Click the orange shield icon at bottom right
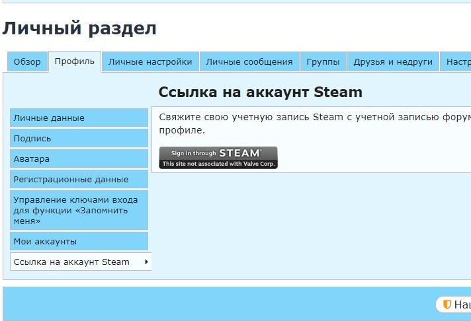The height and width of the screenshot is (321, 471). click(x=447, y=304)
